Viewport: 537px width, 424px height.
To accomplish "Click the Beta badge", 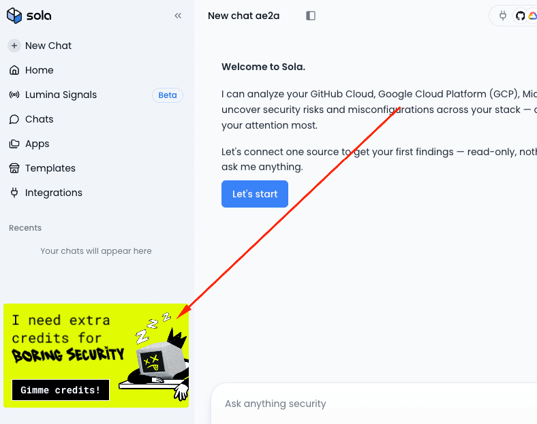I will [168, 95].
